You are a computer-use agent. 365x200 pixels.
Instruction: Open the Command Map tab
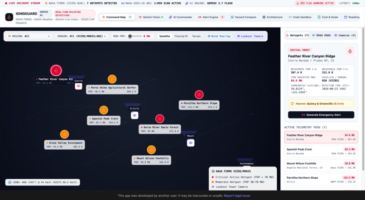coord(117,17)
